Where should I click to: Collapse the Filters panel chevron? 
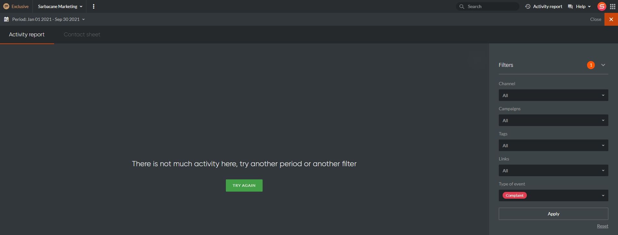pos(603,65)
